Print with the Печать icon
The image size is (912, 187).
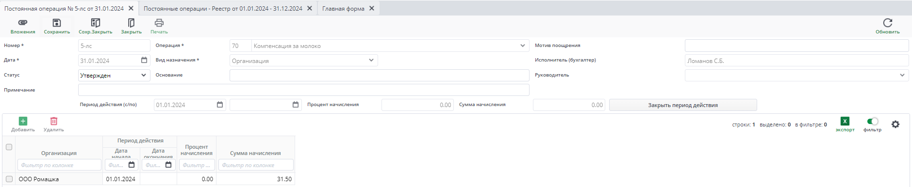tap(159, 23)
